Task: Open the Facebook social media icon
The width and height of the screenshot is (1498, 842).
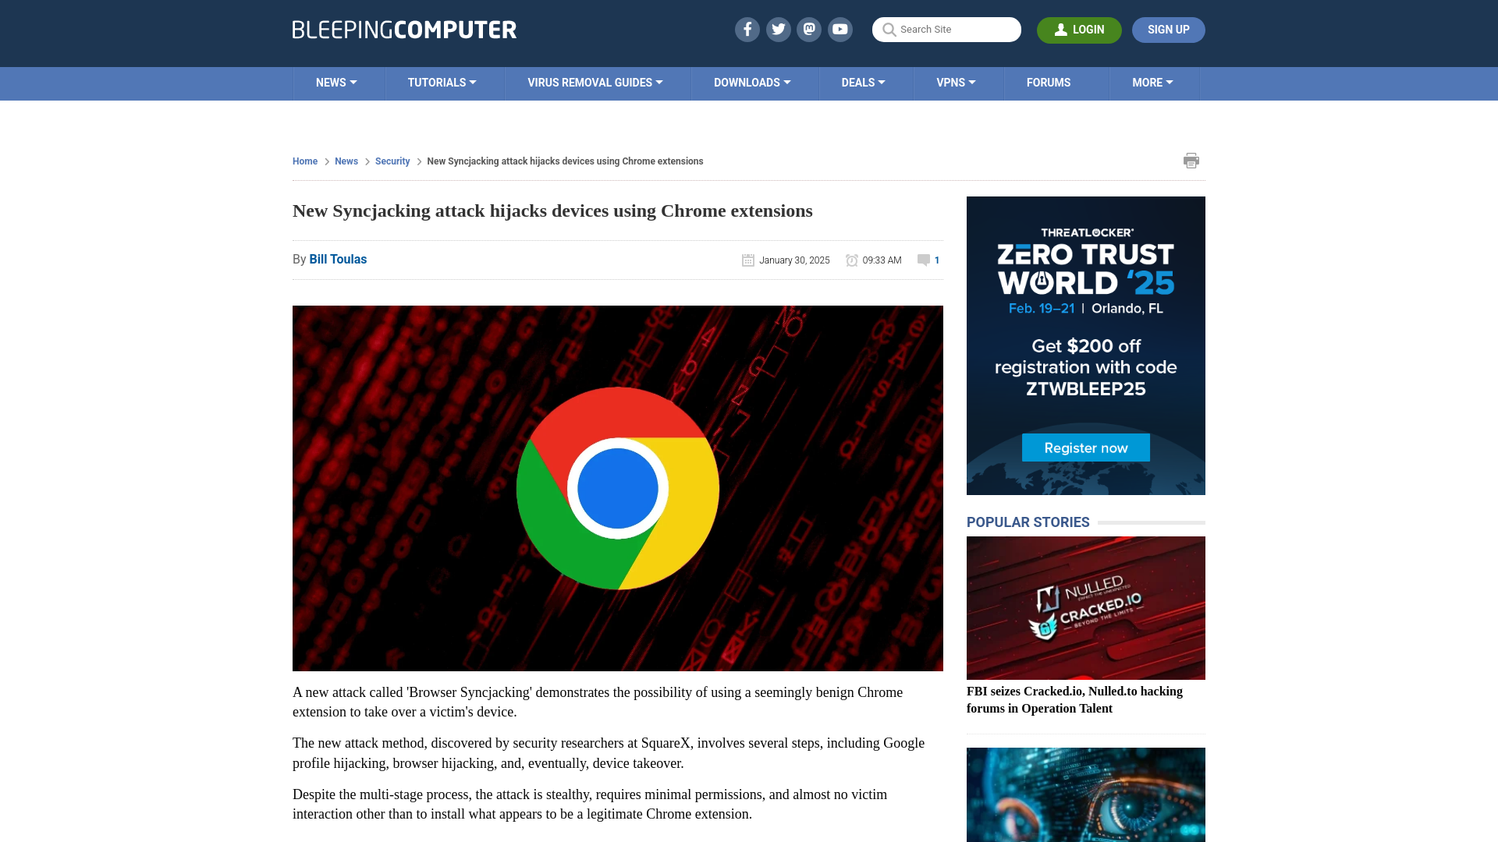Action: click(748, 30)
